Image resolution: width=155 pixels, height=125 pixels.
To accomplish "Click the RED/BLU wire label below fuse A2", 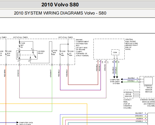I will [x=59, y=73].
